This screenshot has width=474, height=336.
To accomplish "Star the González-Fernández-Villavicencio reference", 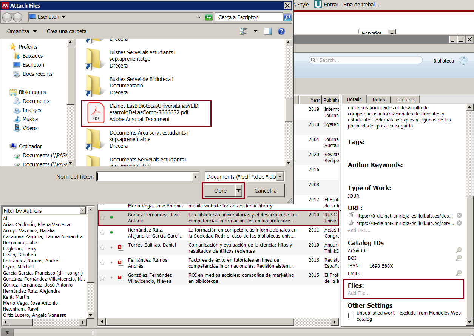I will click(102, 278).
